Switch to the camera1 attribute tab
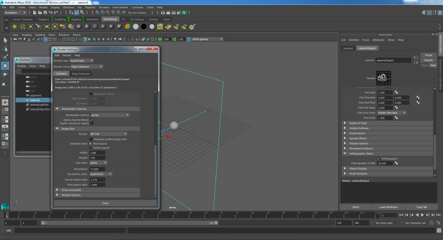The image size is (443, 240). tap(348, 48)
